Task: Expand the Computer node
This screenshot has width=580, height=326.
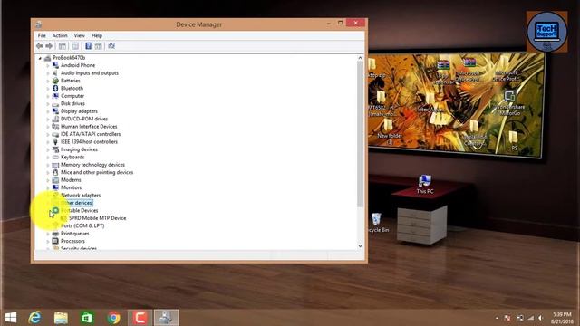Action: point(48,96)
